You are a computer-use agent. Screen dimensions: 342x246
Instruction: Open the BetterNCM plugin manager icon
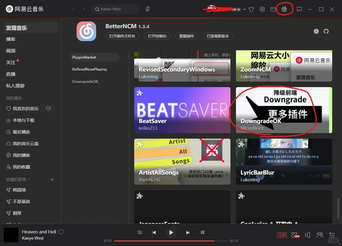284,9
